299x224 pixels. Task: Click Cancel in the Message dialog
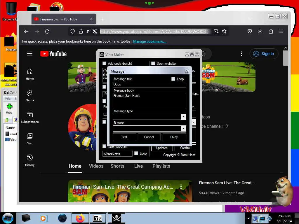tap(149, 137)
